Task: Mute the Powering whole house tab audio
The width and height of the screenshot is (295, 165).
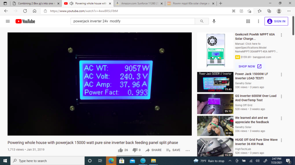Action: pyautogui.click(x=71, y=3)
